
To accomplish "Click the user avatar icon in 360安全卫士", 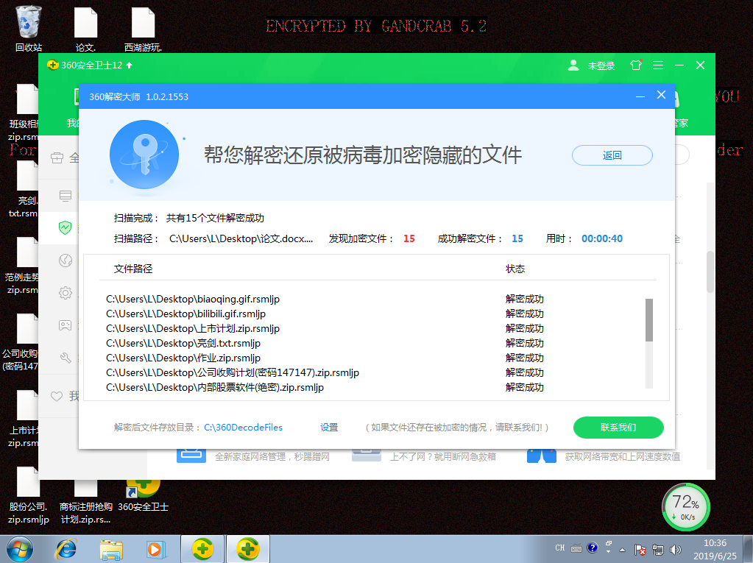I will pos(573,65).
